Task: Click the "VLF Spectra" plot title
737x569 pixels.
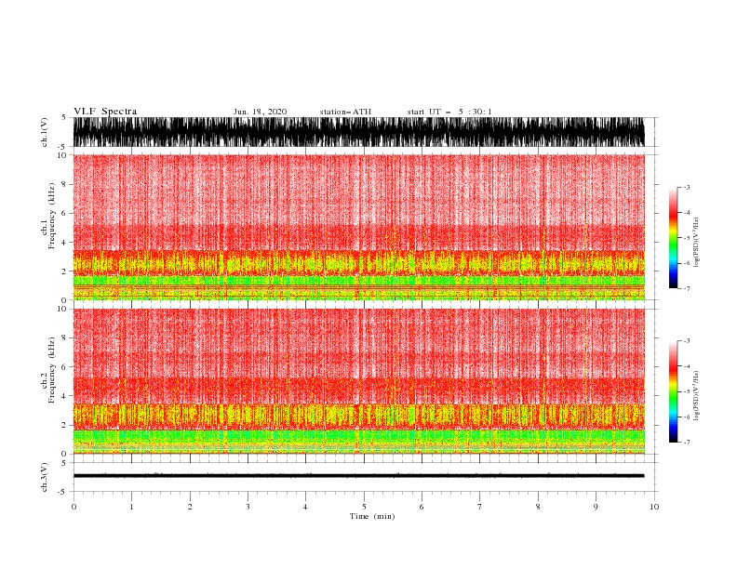Action: coord(105,112)
